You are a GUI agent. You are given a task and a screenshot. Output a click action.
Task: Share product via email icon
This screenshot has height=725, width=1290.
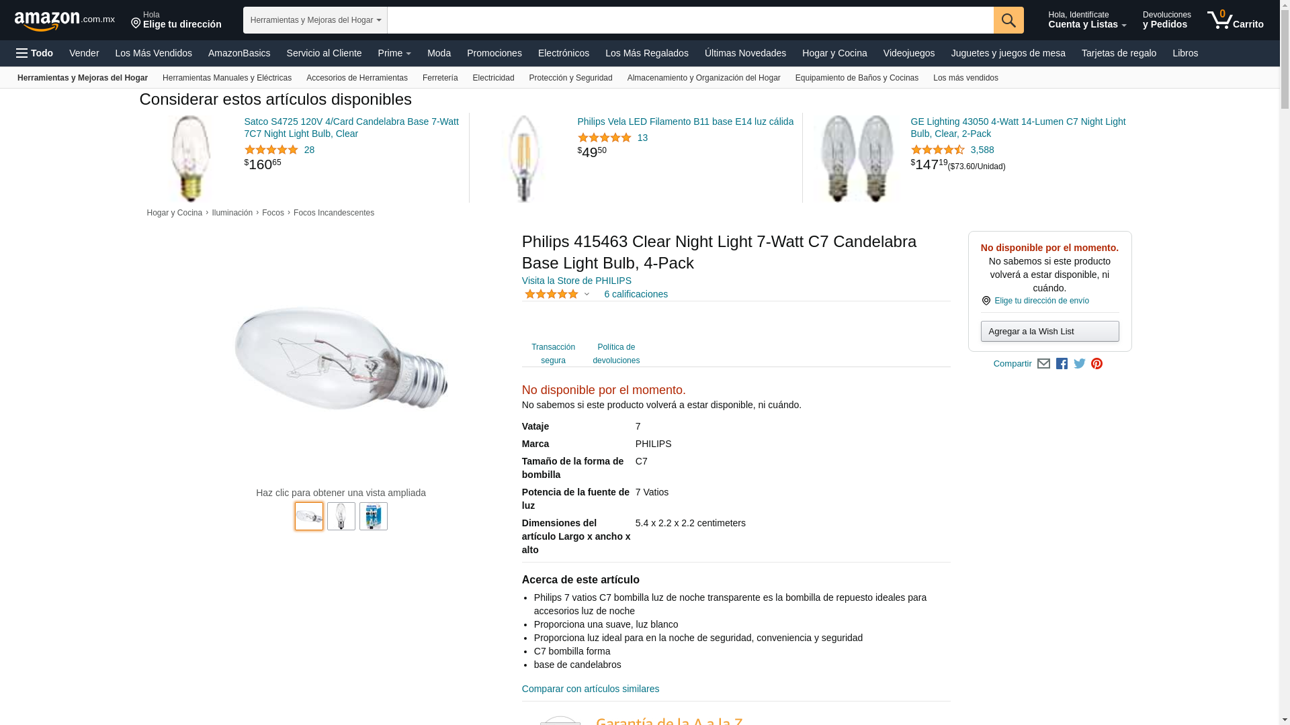[x=1043, y=364]
